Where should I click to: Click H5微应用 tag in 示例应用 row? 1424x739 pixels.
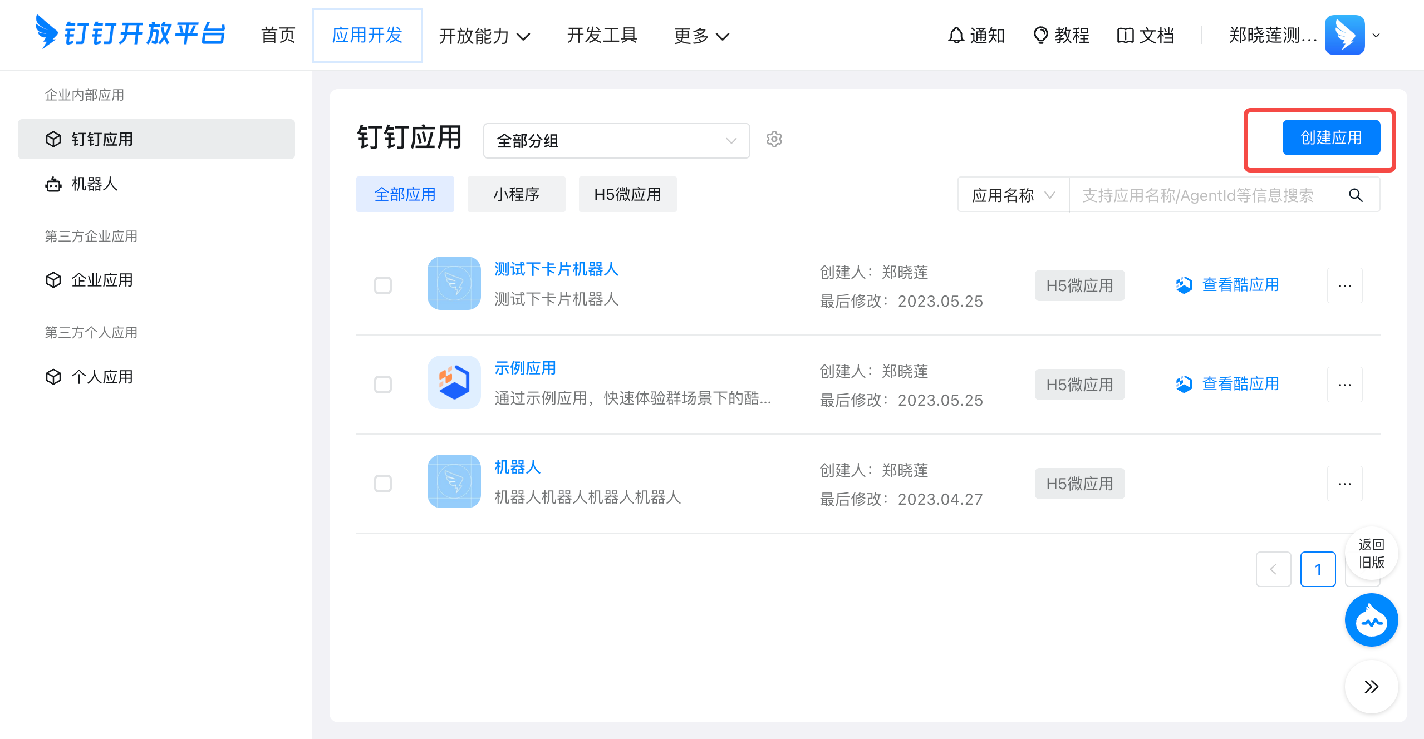[1079, 385]
